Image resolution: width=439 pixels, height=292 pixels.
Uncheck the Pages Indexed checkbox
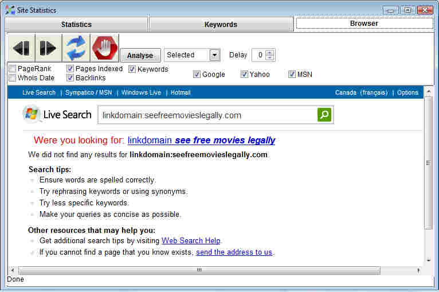point(70,69)
